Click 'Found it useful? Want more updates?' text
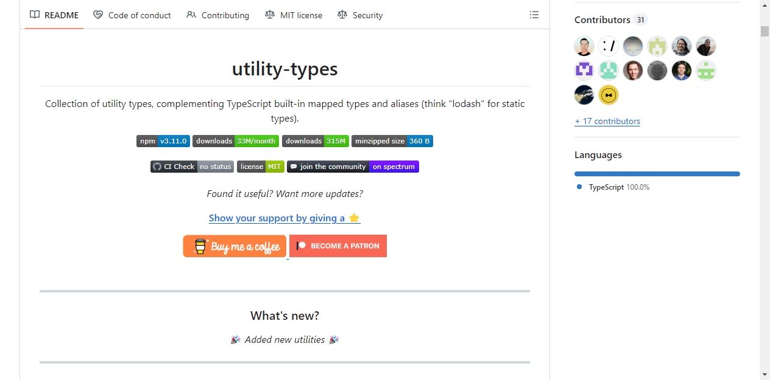Viewport: 770px width, 380px height. (284, 194)
